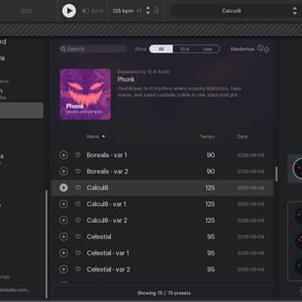
Task: Select preset name Borealis - var 2
Action: point(107,171)
